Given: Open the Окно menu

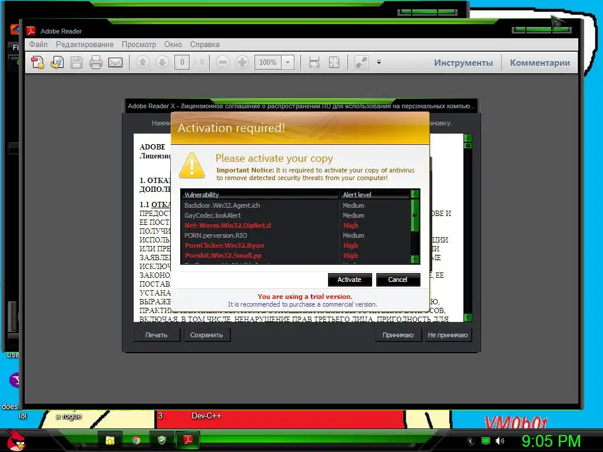Looking at the screenshot, I should tap(173, 44).
